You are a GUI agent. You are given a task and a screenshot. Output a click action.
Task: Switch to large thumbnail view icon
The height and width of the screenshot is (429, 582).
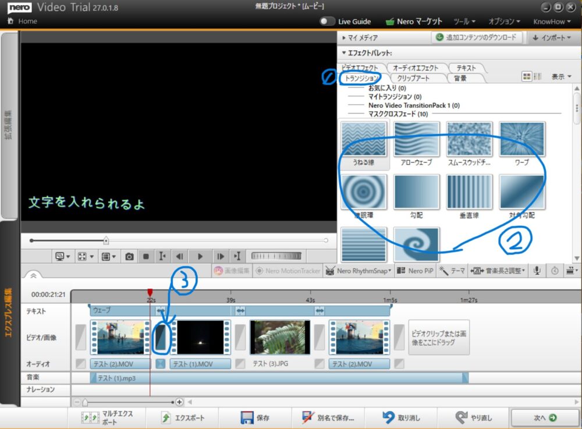tap(527, 76)
